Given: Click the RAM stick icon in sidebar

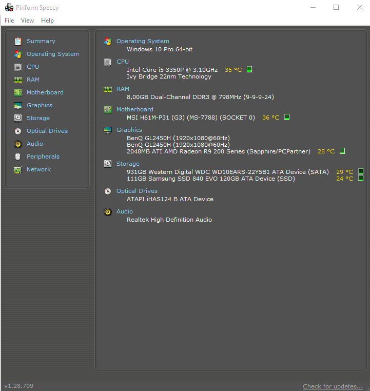Looking at the screenshot, I should point(17,80).
